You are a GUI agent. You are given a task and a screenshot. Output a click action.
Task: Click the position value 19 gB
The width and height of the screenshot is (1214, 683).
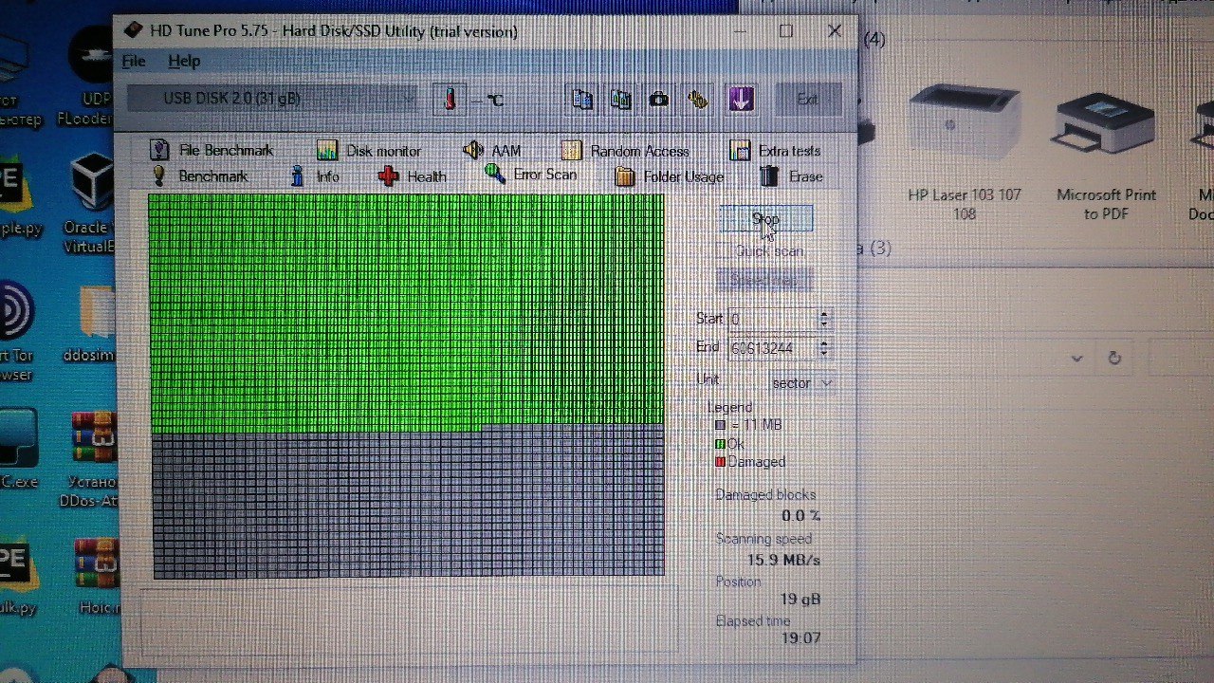click(801, 600)
